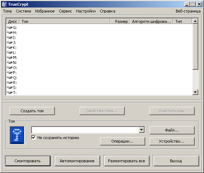Open the Справка menu
This screenshot has width=204, height=173.
[x=108, y=11]
